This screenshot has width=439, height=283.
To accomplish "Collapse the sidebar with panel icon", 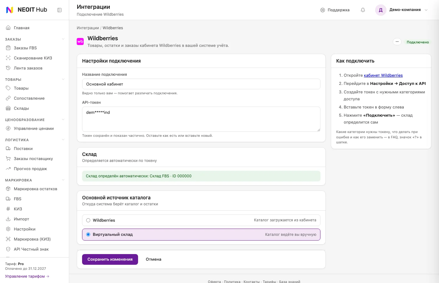I will click(x=59, y=10).
